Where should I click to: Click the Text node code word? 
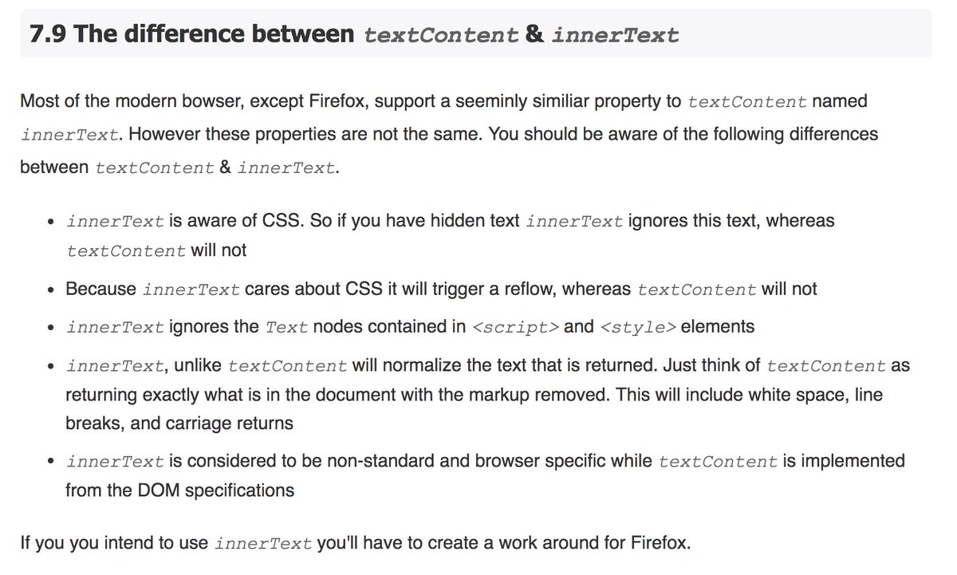285,328
